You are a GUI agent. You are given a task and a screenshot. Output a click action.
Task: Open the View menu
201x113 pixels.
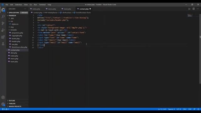pyautogui.click(x=26, y=5)
